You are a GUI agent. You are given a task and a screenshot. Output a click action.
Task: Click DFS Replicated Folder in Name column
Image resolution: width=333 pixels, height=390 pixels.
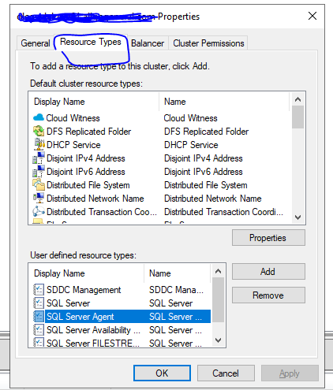tap(207, 132)
